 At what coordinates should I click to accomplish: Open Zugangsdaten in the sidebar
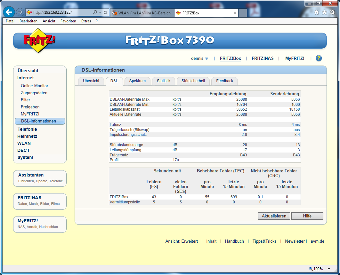coord(34,93)
